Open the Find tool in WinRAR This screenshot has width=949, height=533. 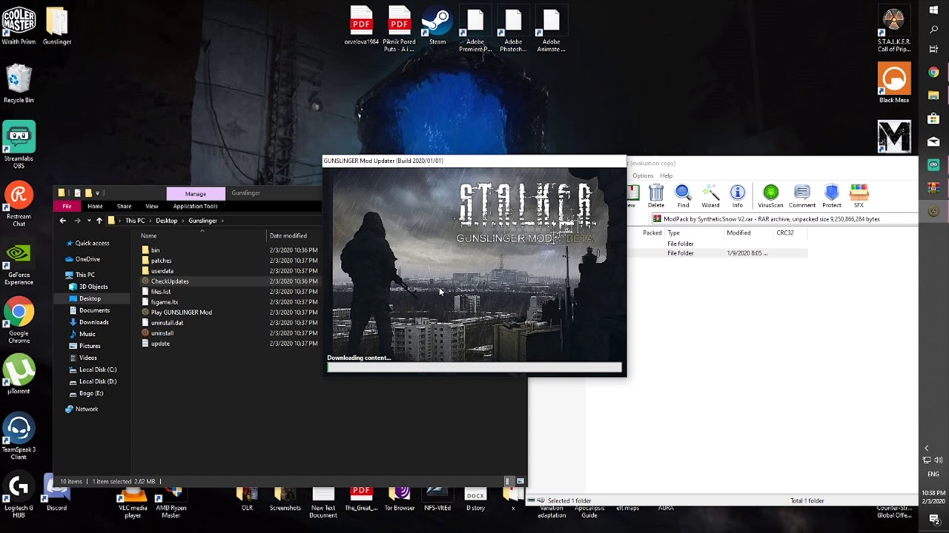tap(683, 196)
